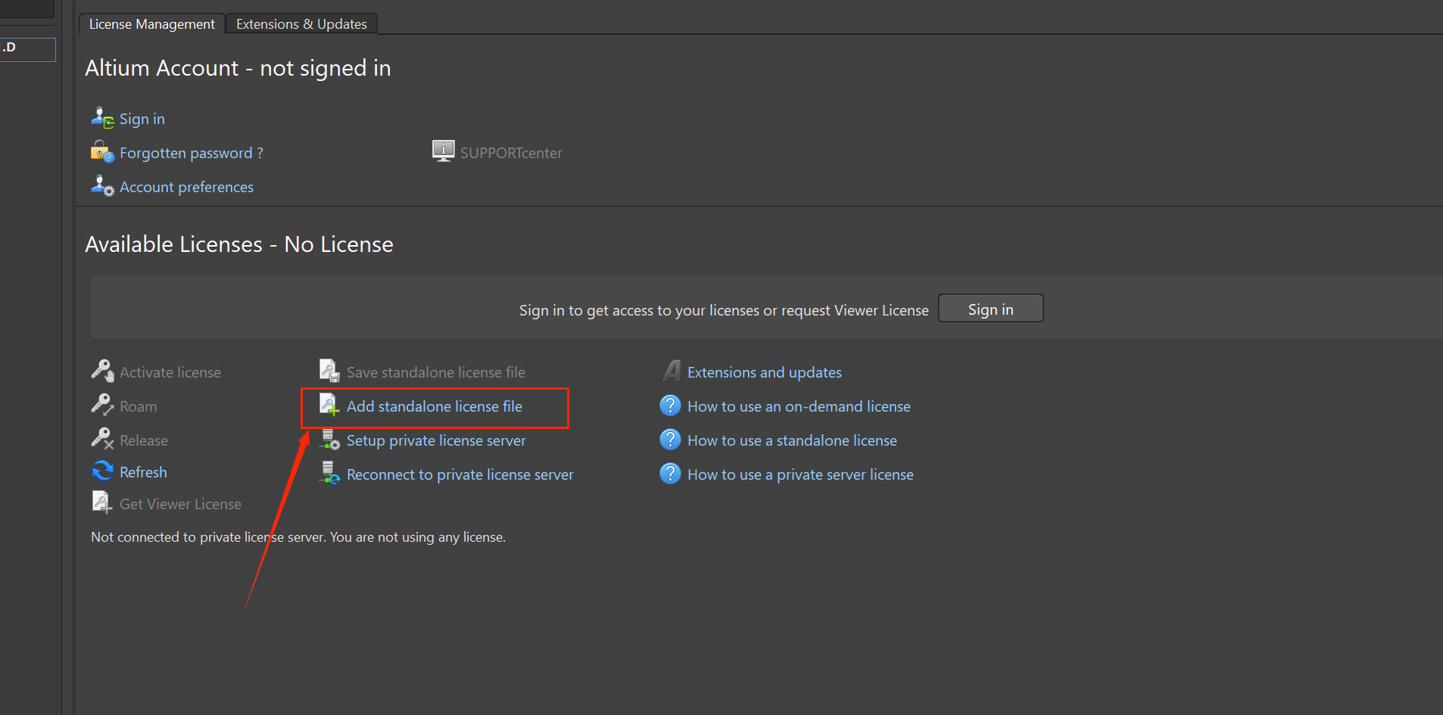Screen dimensions: 1443x715
Task: Open the Extensions and updates link
Action: (765, 372)
